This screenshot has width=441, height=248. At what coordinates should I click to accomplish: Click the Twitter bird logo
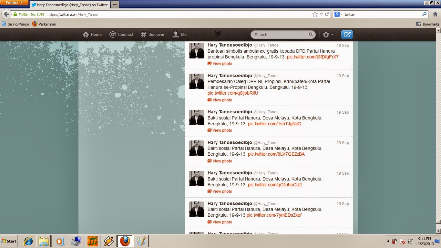pos(218,34)
